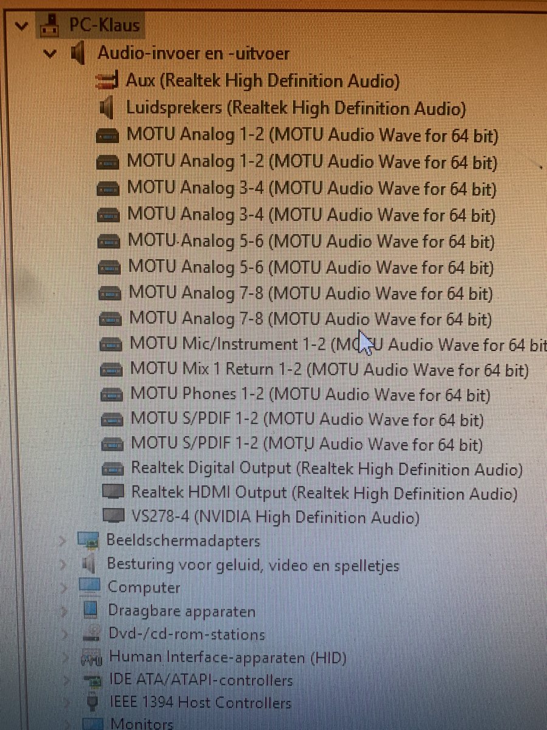Click the Luidsprekers speaker icon

[107, 108]
